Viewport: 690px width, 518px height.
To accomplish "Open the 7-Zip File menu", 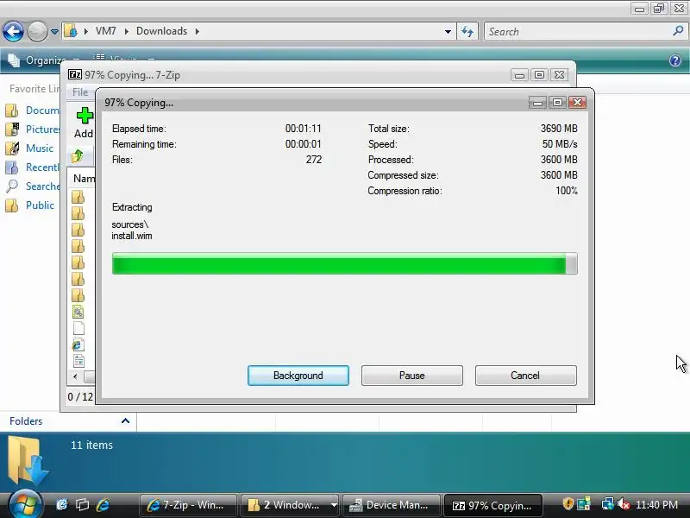I will [x=80, y=92].
